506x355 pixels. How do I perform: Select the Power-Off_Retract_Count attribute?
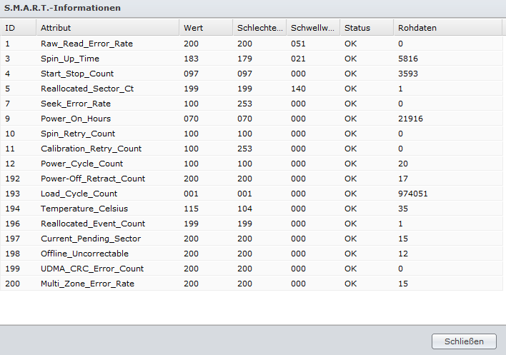[x=93, y=179]
